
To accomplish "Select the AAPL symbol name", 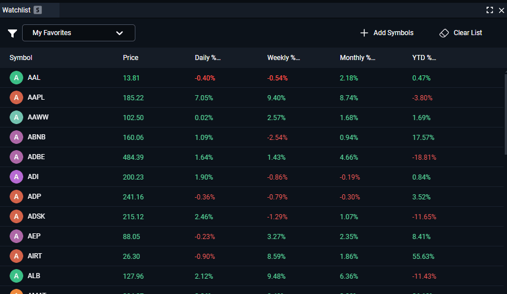I will point(36,97).
